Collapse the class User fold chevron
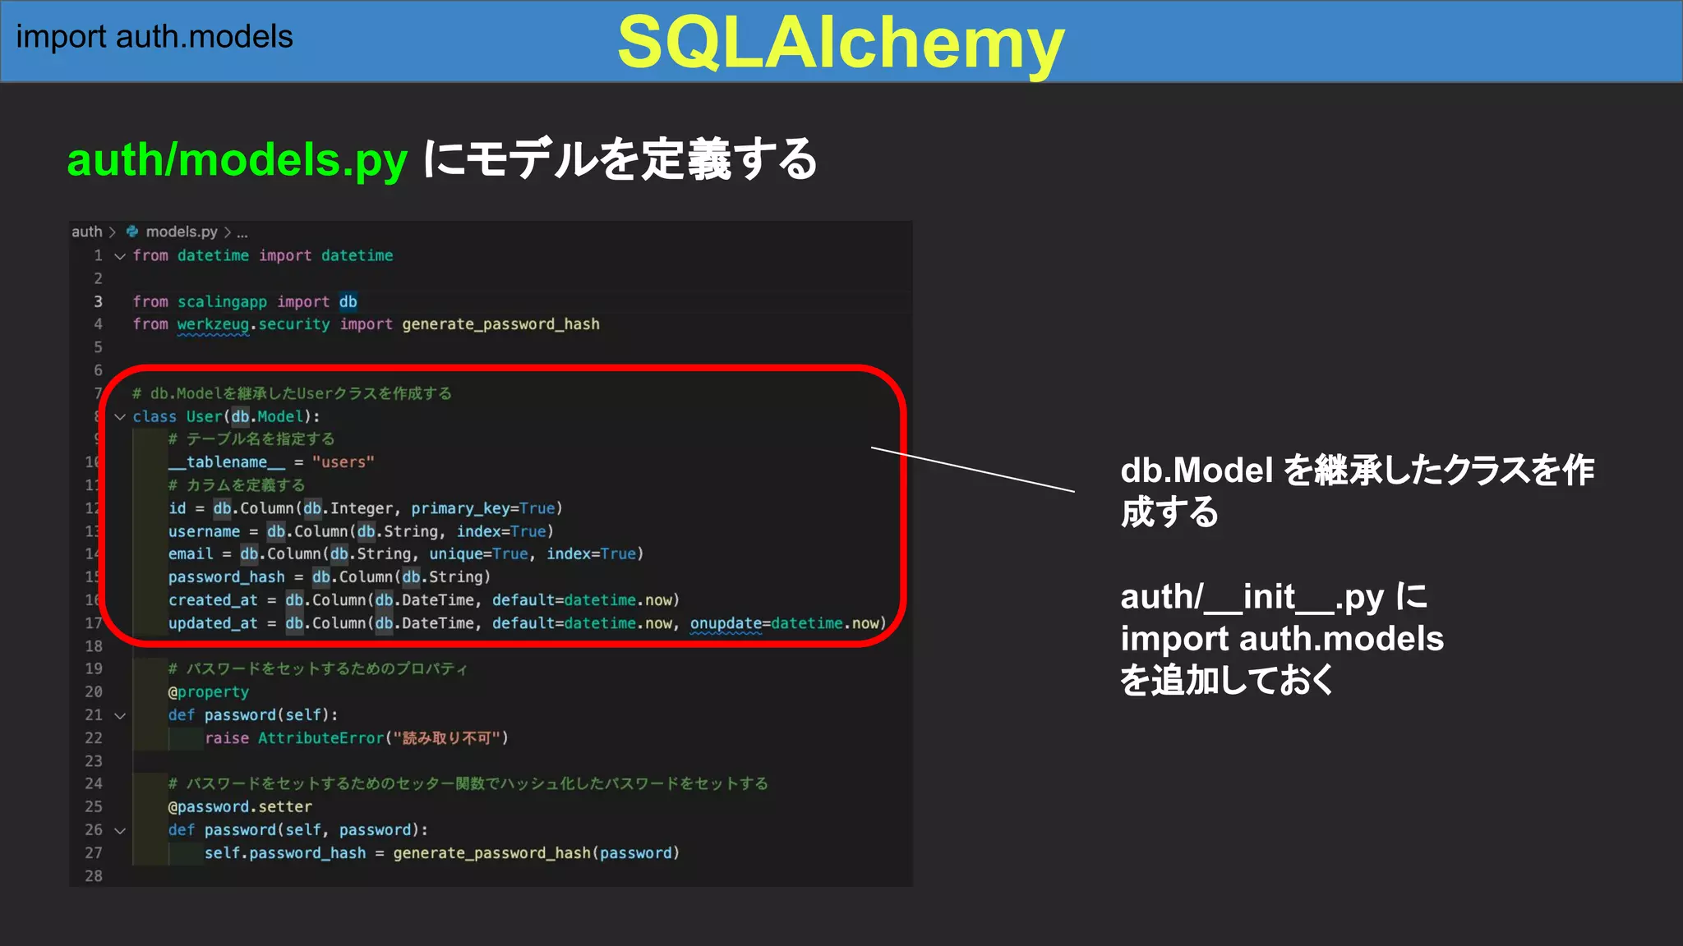This screenshot has width=1683, height=946. pyautogui.click(x=120, y=417)
